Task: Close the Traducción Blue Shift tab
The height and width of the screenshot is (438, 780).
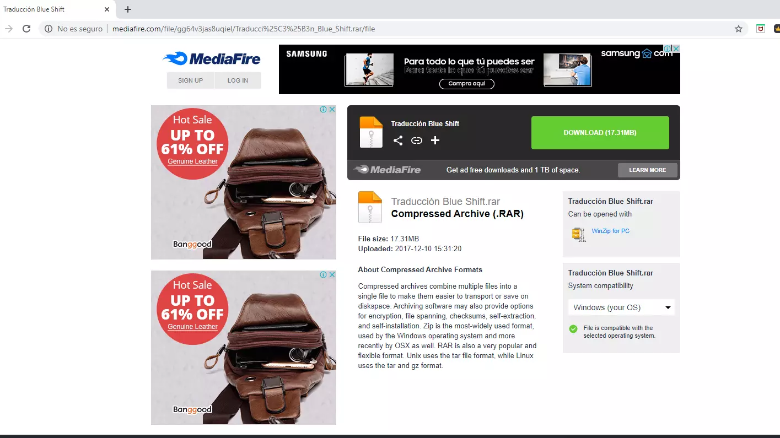Action: click(106, 9)
